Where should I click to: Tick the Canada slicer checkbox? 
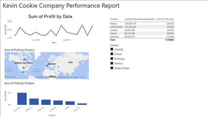[x=112, y=49]
